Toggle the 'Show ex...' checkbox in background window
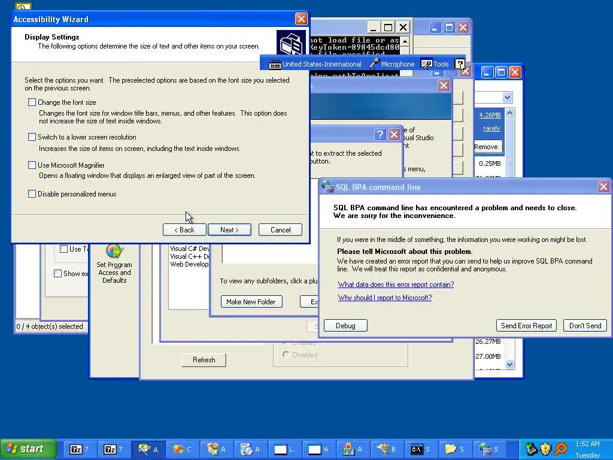 57,273
